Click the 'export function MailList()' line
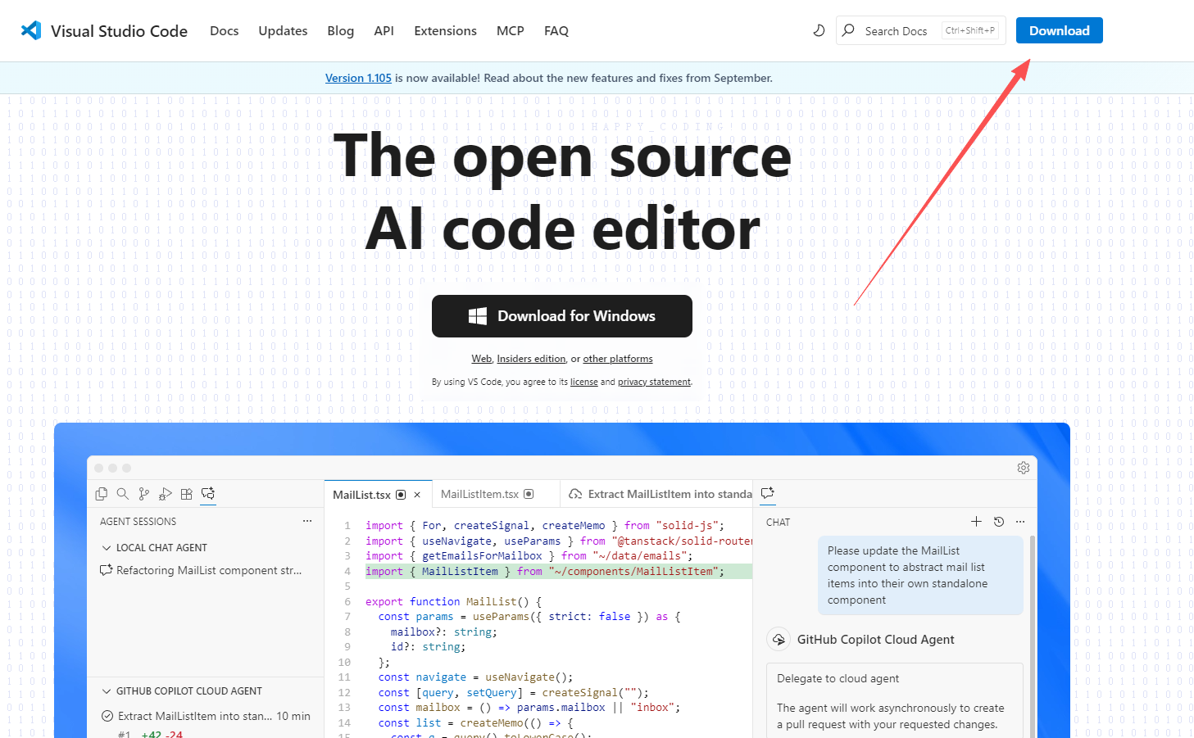The height and width of the screenshot is (738, 1194). (453, 601)
